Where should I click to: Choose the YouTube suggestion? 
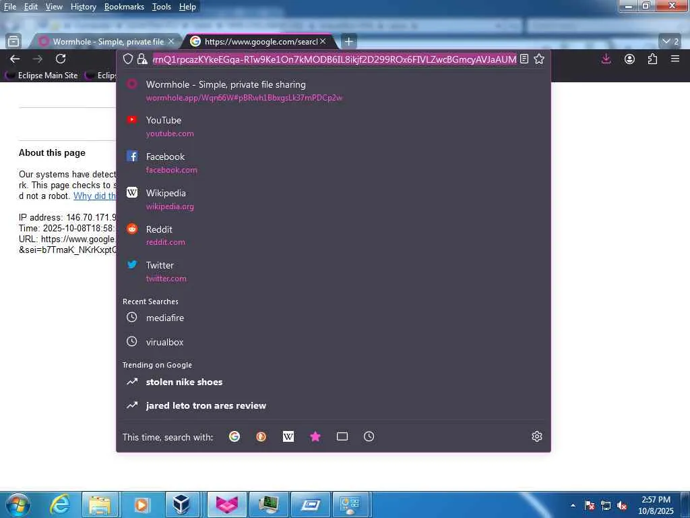pyautogui.click(x=333, y=126)
